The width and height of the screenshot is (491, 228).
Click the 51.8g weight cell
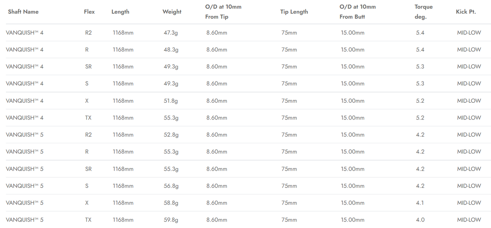click(171, 101)
